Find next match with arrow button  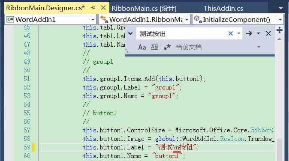click(249, 33)
